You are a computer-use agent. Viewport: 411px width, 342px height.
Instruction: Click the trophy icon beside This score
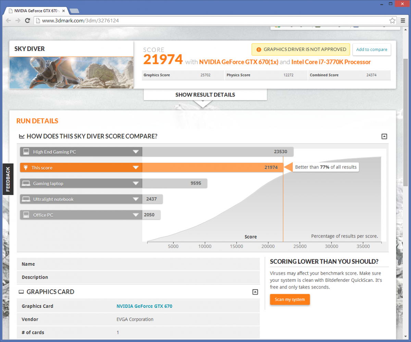[26, 168]
